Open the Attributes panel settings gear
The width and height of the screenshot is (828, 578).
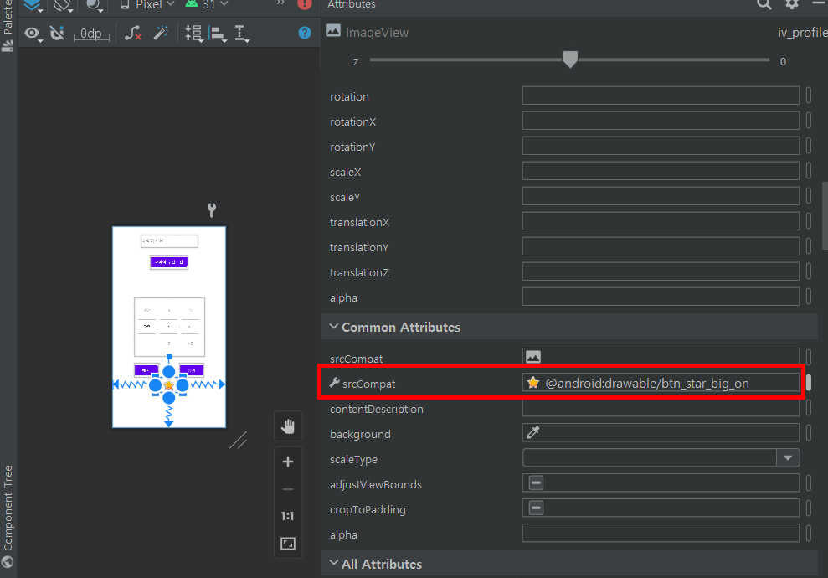pos(791,4)
